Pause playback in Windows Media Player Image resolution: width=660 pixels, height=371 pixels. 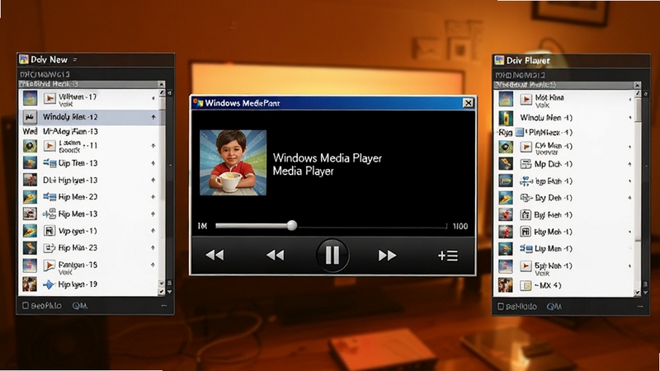[x=332, y=255]
